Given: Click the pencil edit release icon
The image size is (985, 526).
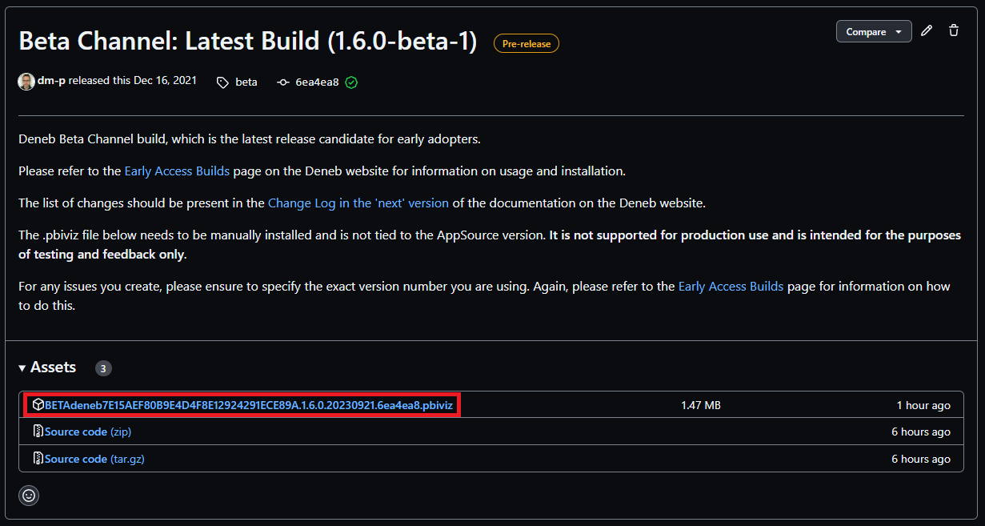Looking at the screenshot, I should point(927,31).
